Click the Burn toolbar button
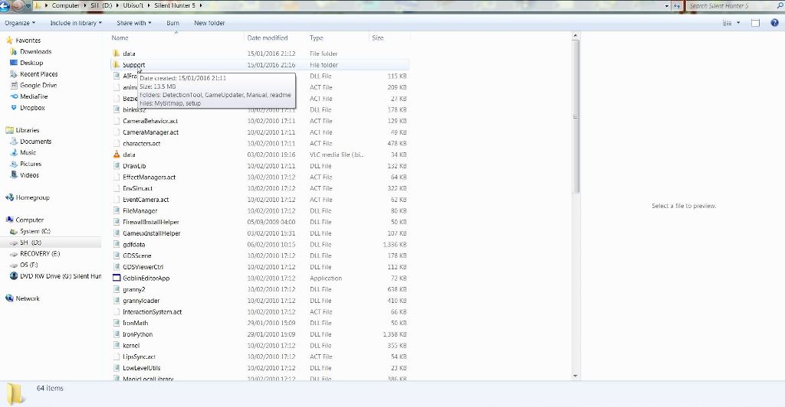Screen dimensions: 785x407 pos(172,23)
